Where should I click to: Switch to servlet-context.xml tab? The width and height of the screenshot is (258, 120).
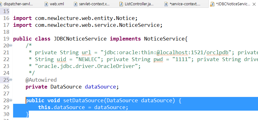(94, 4)
